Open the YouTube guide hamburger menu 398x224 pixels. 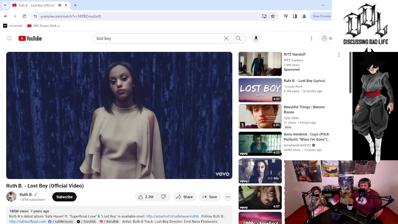9,38
